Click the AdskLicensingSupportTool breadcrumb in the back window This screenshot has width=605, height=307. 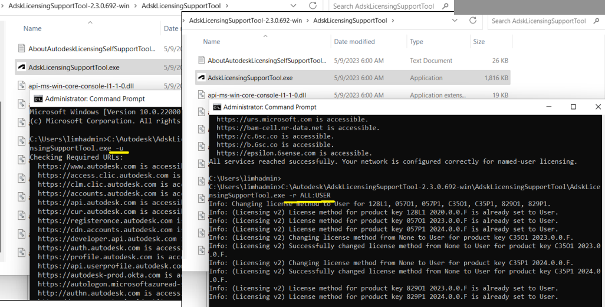click(x=181, y=6)
